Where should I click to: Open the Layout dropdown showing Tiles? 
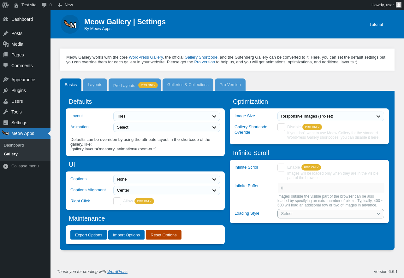[167, 116]
